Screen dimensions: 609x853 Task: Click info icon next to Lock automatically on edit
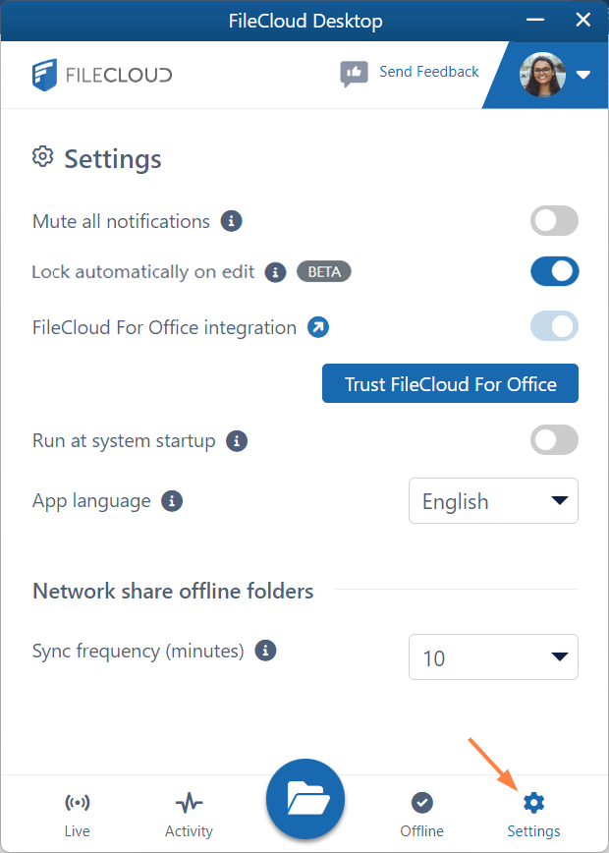click(276, 272)
